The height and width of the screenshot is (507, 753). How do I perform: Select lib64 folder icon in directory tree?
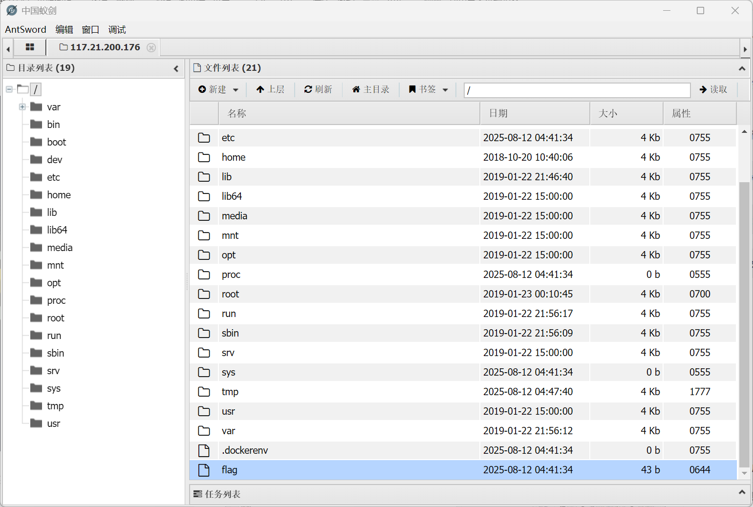click(36, 230)
